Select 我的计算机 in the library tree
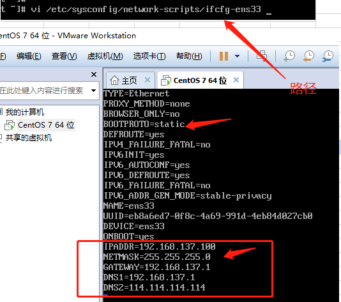This screenshot has height=302, width=341. pyautogui.click(x=25, y=112)
